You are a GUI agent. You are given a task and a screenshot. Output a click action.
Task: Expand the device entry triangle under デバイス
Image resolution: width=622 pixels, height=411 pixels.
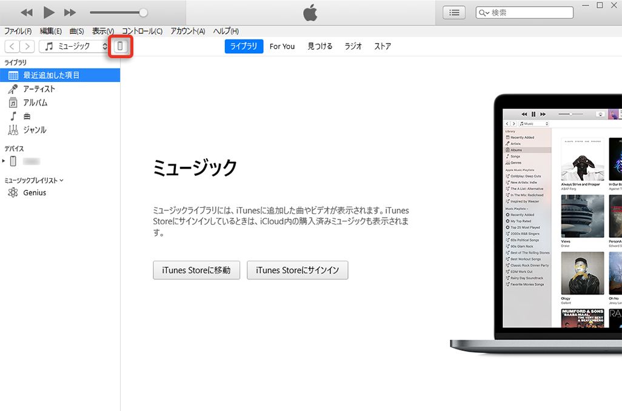(x=4, y=161)
